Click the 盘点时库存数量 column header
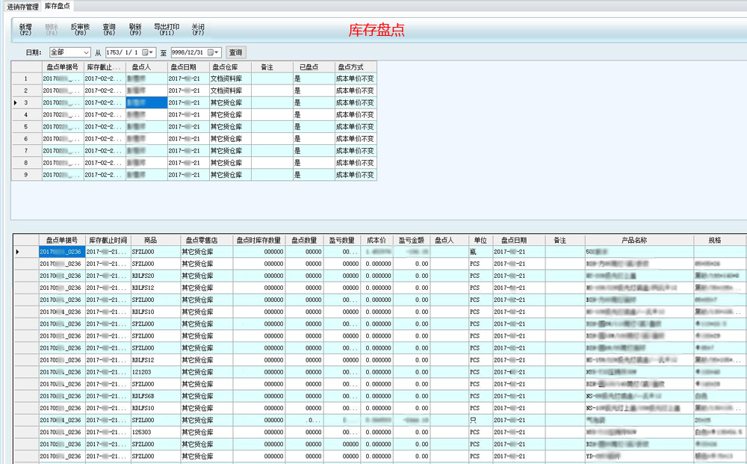747x464 pixels. (259, 240)
